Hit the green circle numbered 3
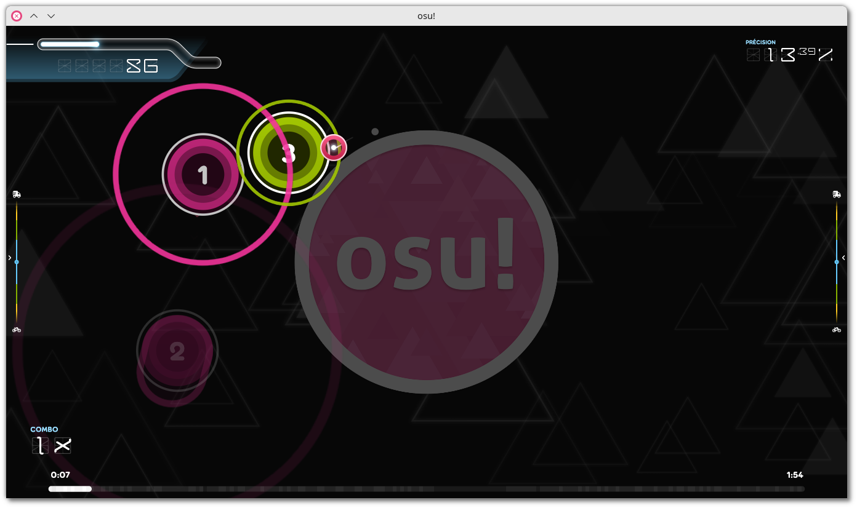 (288, 153)
